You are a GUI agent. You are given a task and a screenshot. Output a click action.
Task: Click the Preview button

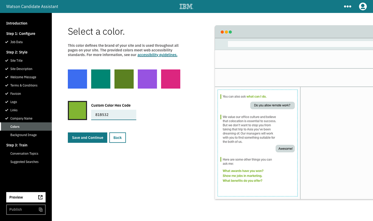26,197
